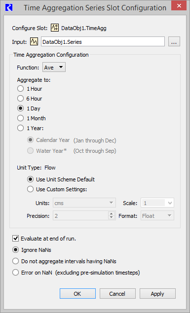Expand the Scale combo box
This screenshot has width=190, height=313.
click(x=157, y=203)
